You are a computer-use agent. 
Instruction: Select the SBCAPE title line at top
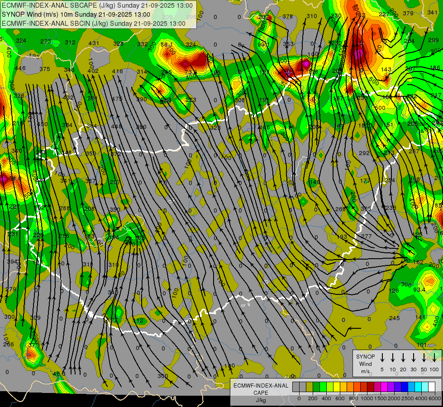97,5
